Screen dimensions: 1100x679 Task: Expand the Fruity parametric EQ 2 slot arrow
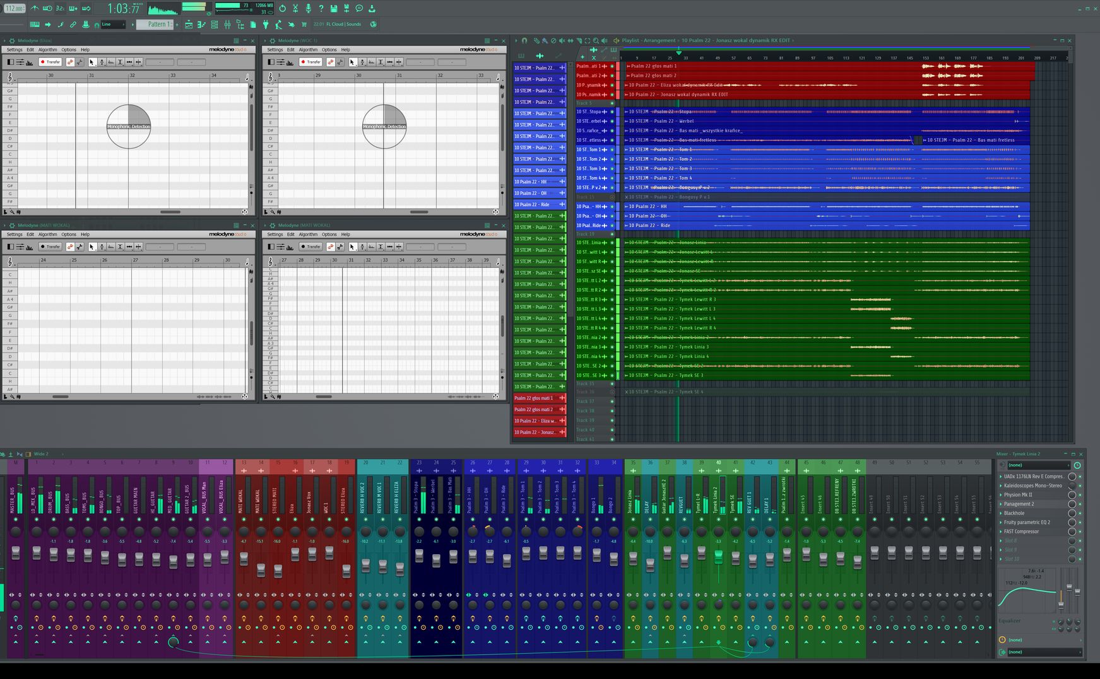1001,522
